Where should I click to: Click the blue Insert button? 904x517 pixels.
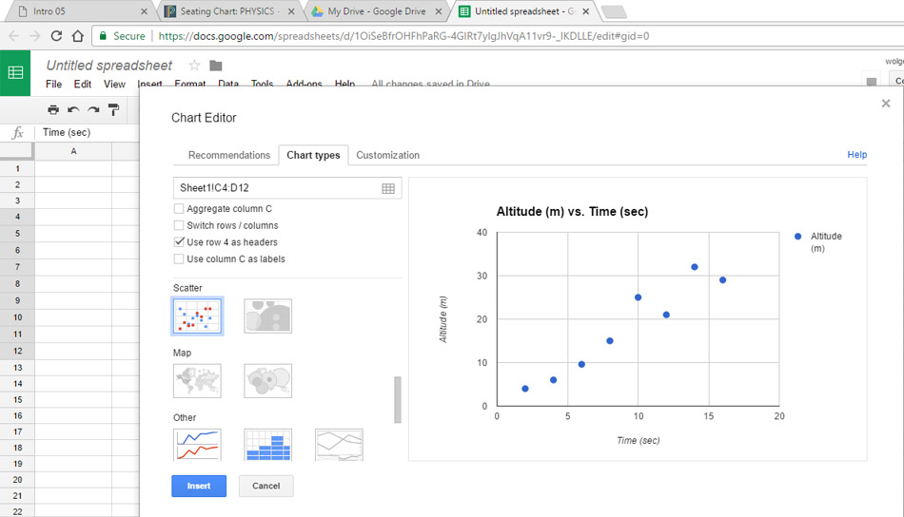coord(199,486)
